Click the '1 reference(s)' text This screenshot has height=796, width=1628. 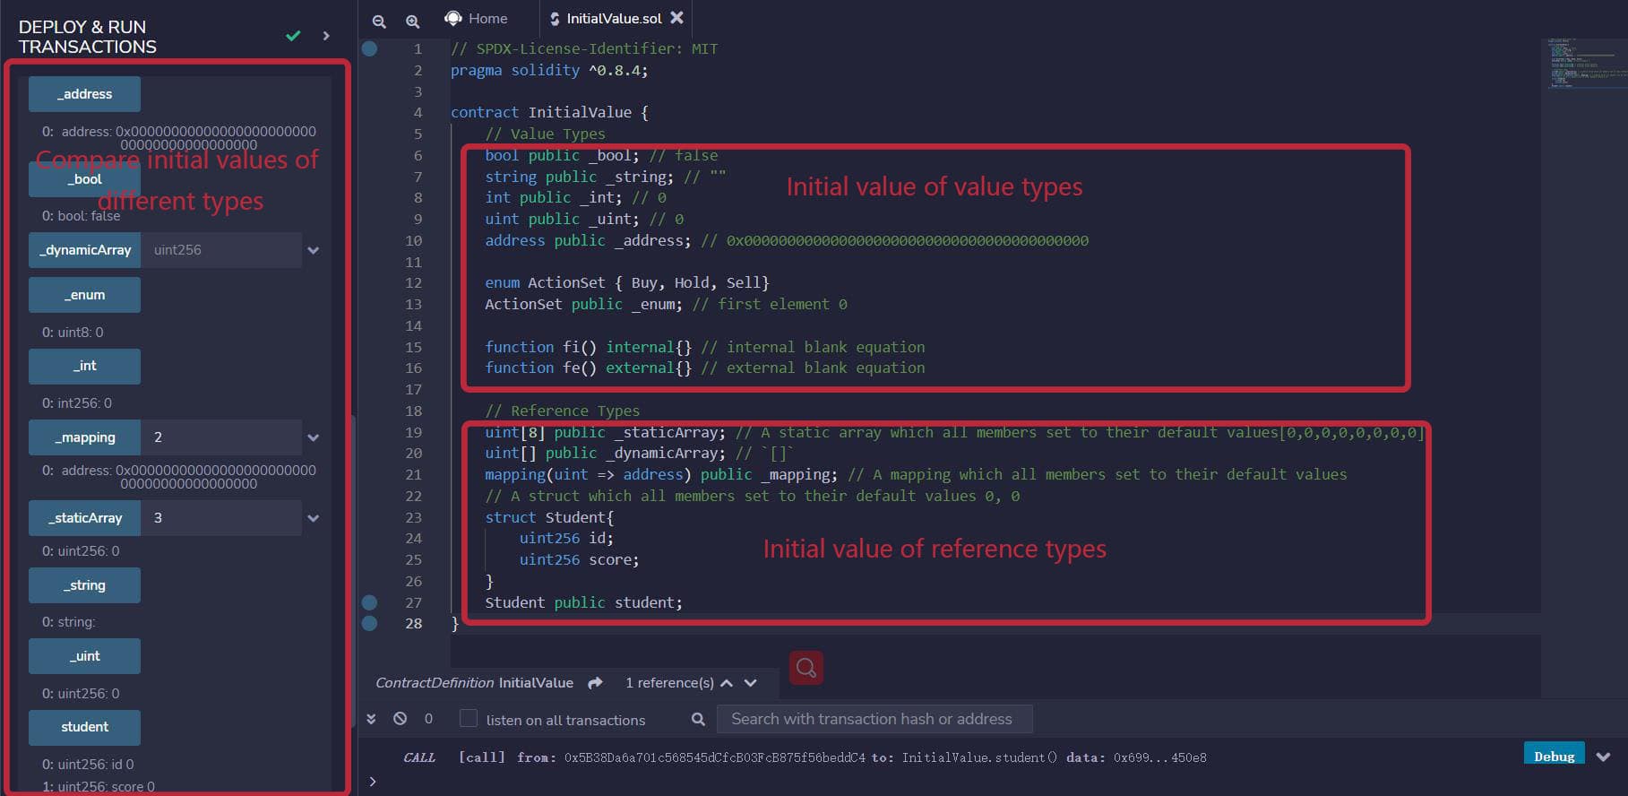(669, 683)
